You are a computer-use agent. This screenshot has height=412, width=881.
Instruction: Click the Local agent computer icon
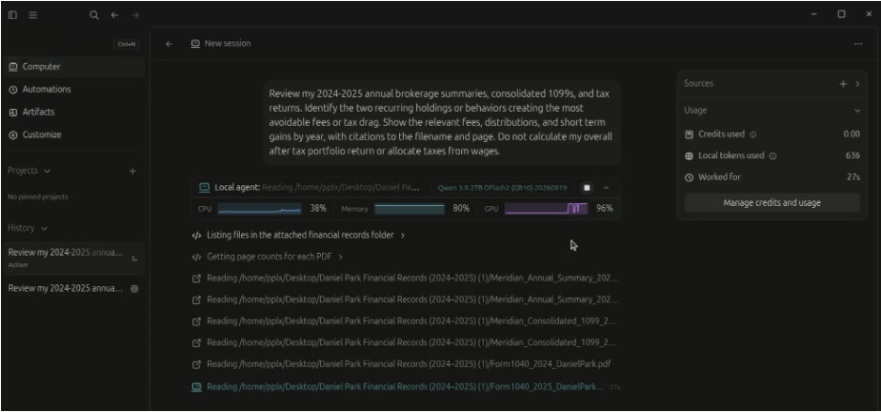point(204,187)
